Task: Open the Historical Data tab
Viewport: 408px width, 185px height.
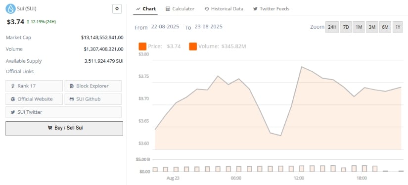Action: [224, 8]
